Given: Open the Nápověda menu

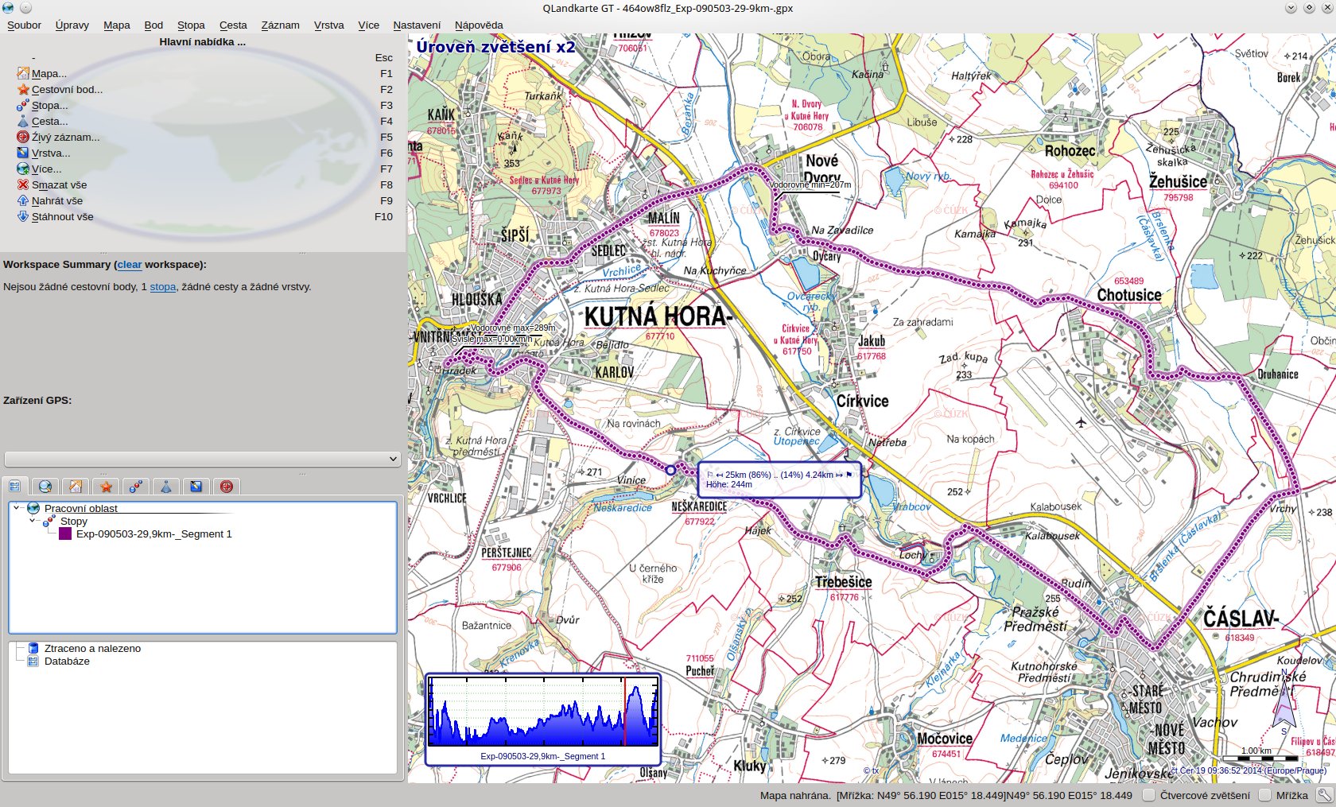Looking at the screenshot, I should coord(479,25).
